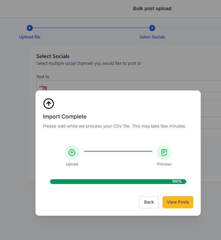Screen dimensions: 221x240
Task: Click the green Process document icon
Action: (x=164, y=153)
